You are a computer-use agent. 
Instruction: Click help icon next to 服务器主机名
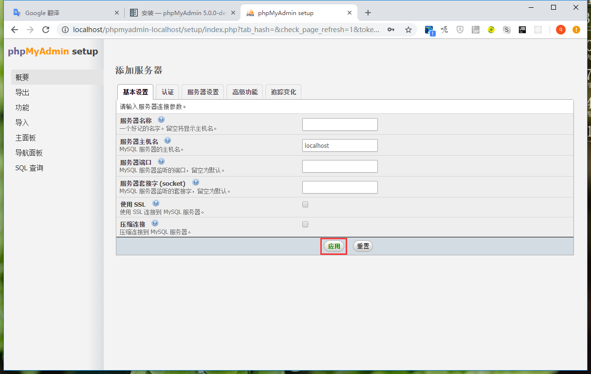tap(167, 141)
